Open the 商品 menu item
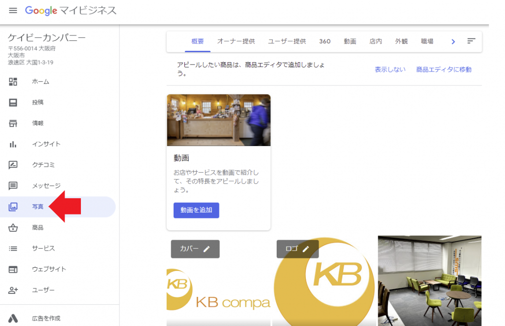The height and width of the screenshot is (326, 505). pyautogui.click(x=58, y=228)
